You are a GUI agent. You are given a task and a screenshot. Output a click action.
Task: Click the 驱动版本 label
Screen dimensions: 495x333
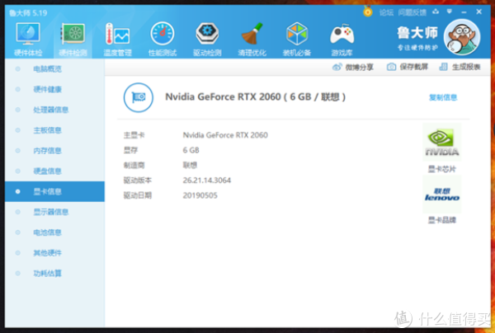click(137, 181)
